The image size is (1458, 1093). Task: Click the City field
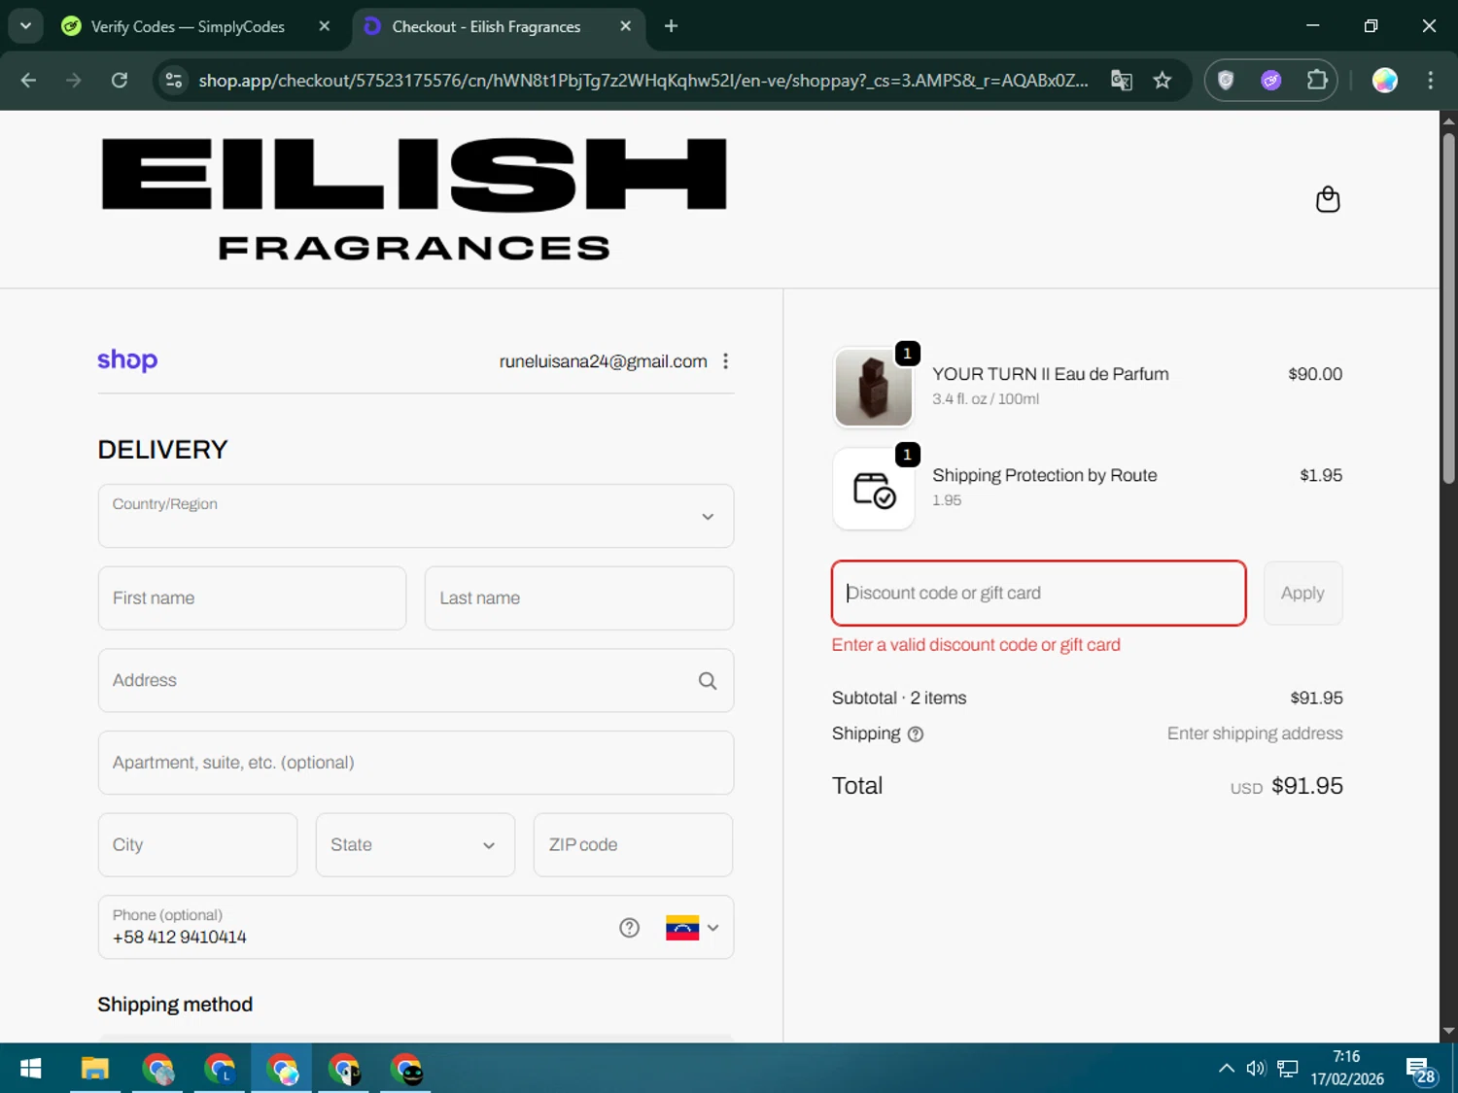197,845
